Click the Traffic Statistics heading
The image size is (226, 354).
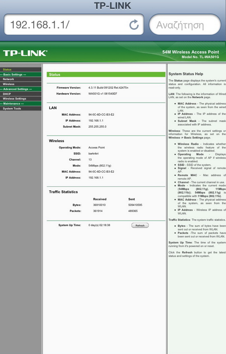point(63,192)
